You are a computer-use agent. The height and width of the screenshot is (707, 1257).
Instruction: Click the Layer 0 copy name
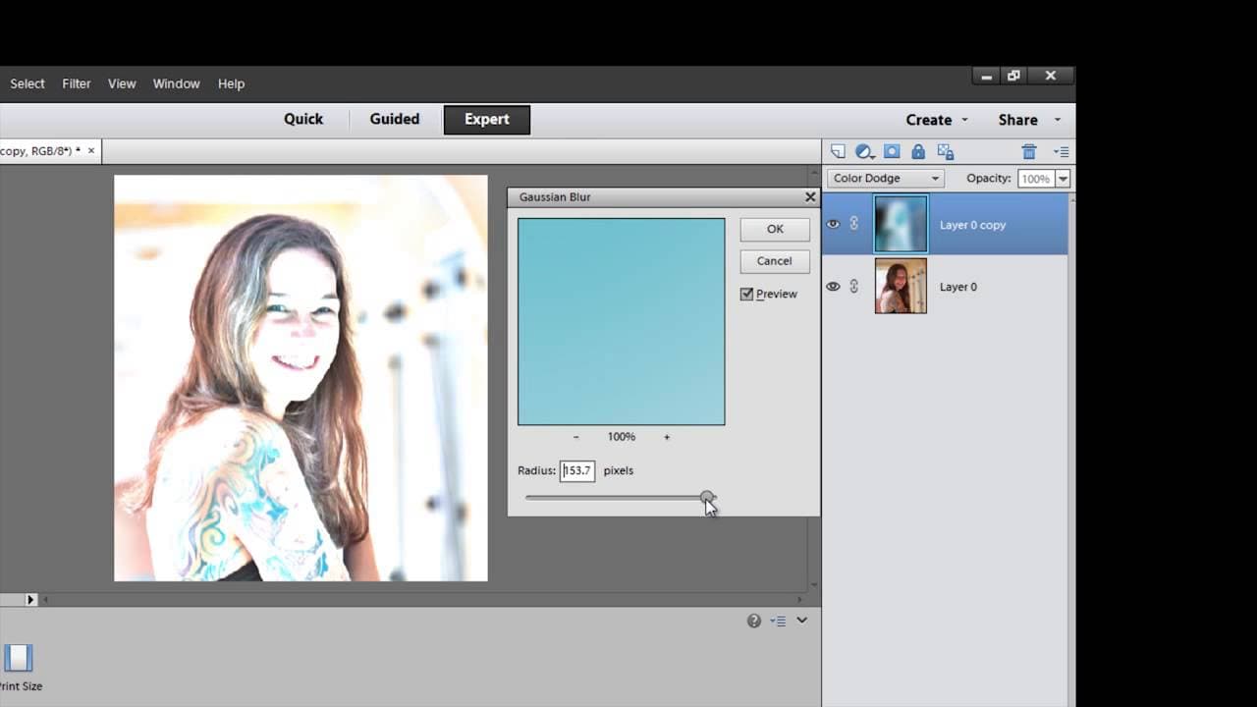coord(972,225)
